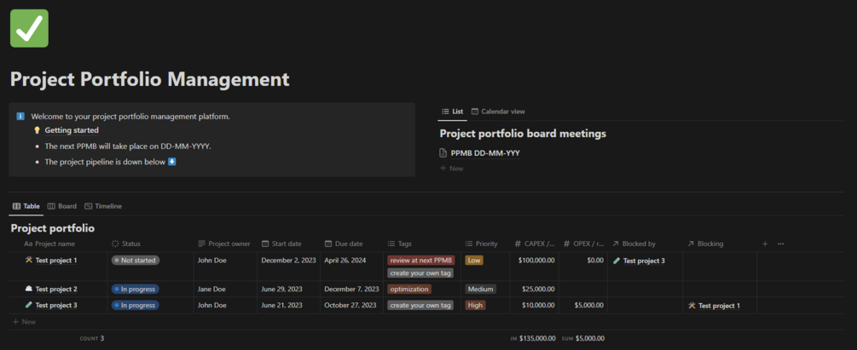The width and height of the screenshot is (857, 350).
Task: Change the Not started status of Test project 1
Action: click(x=135, y=261)
